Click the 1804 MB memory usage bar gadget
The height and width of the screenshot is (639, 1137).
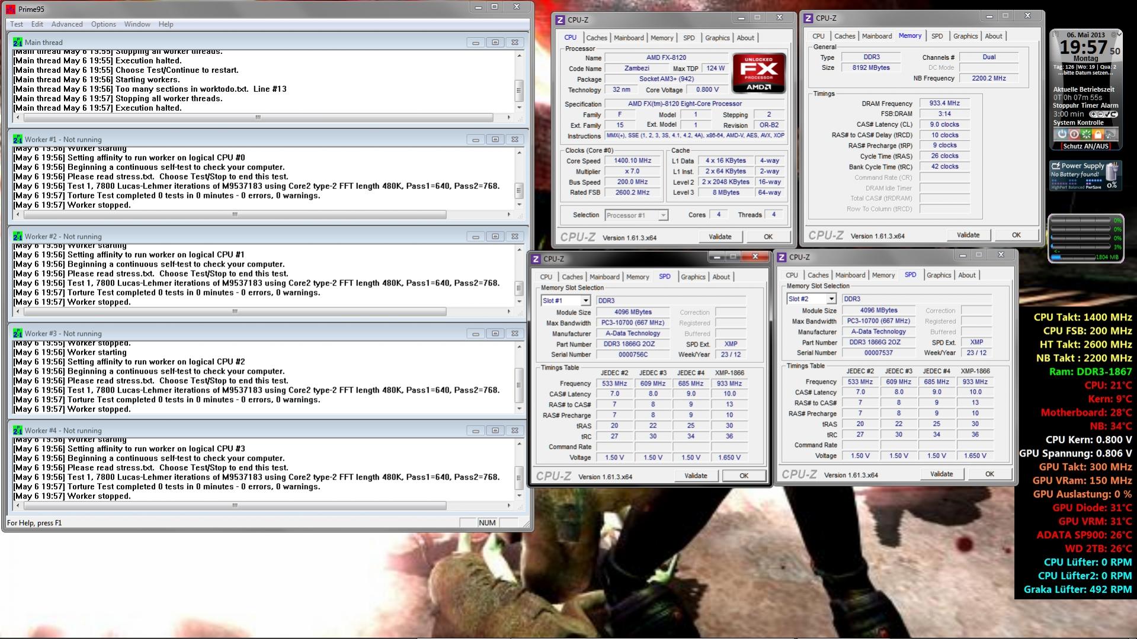(1084, 257)
